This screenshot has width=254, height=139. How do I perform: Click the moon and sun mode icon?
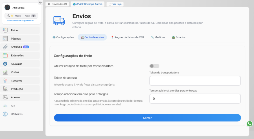tap(10, 16)
